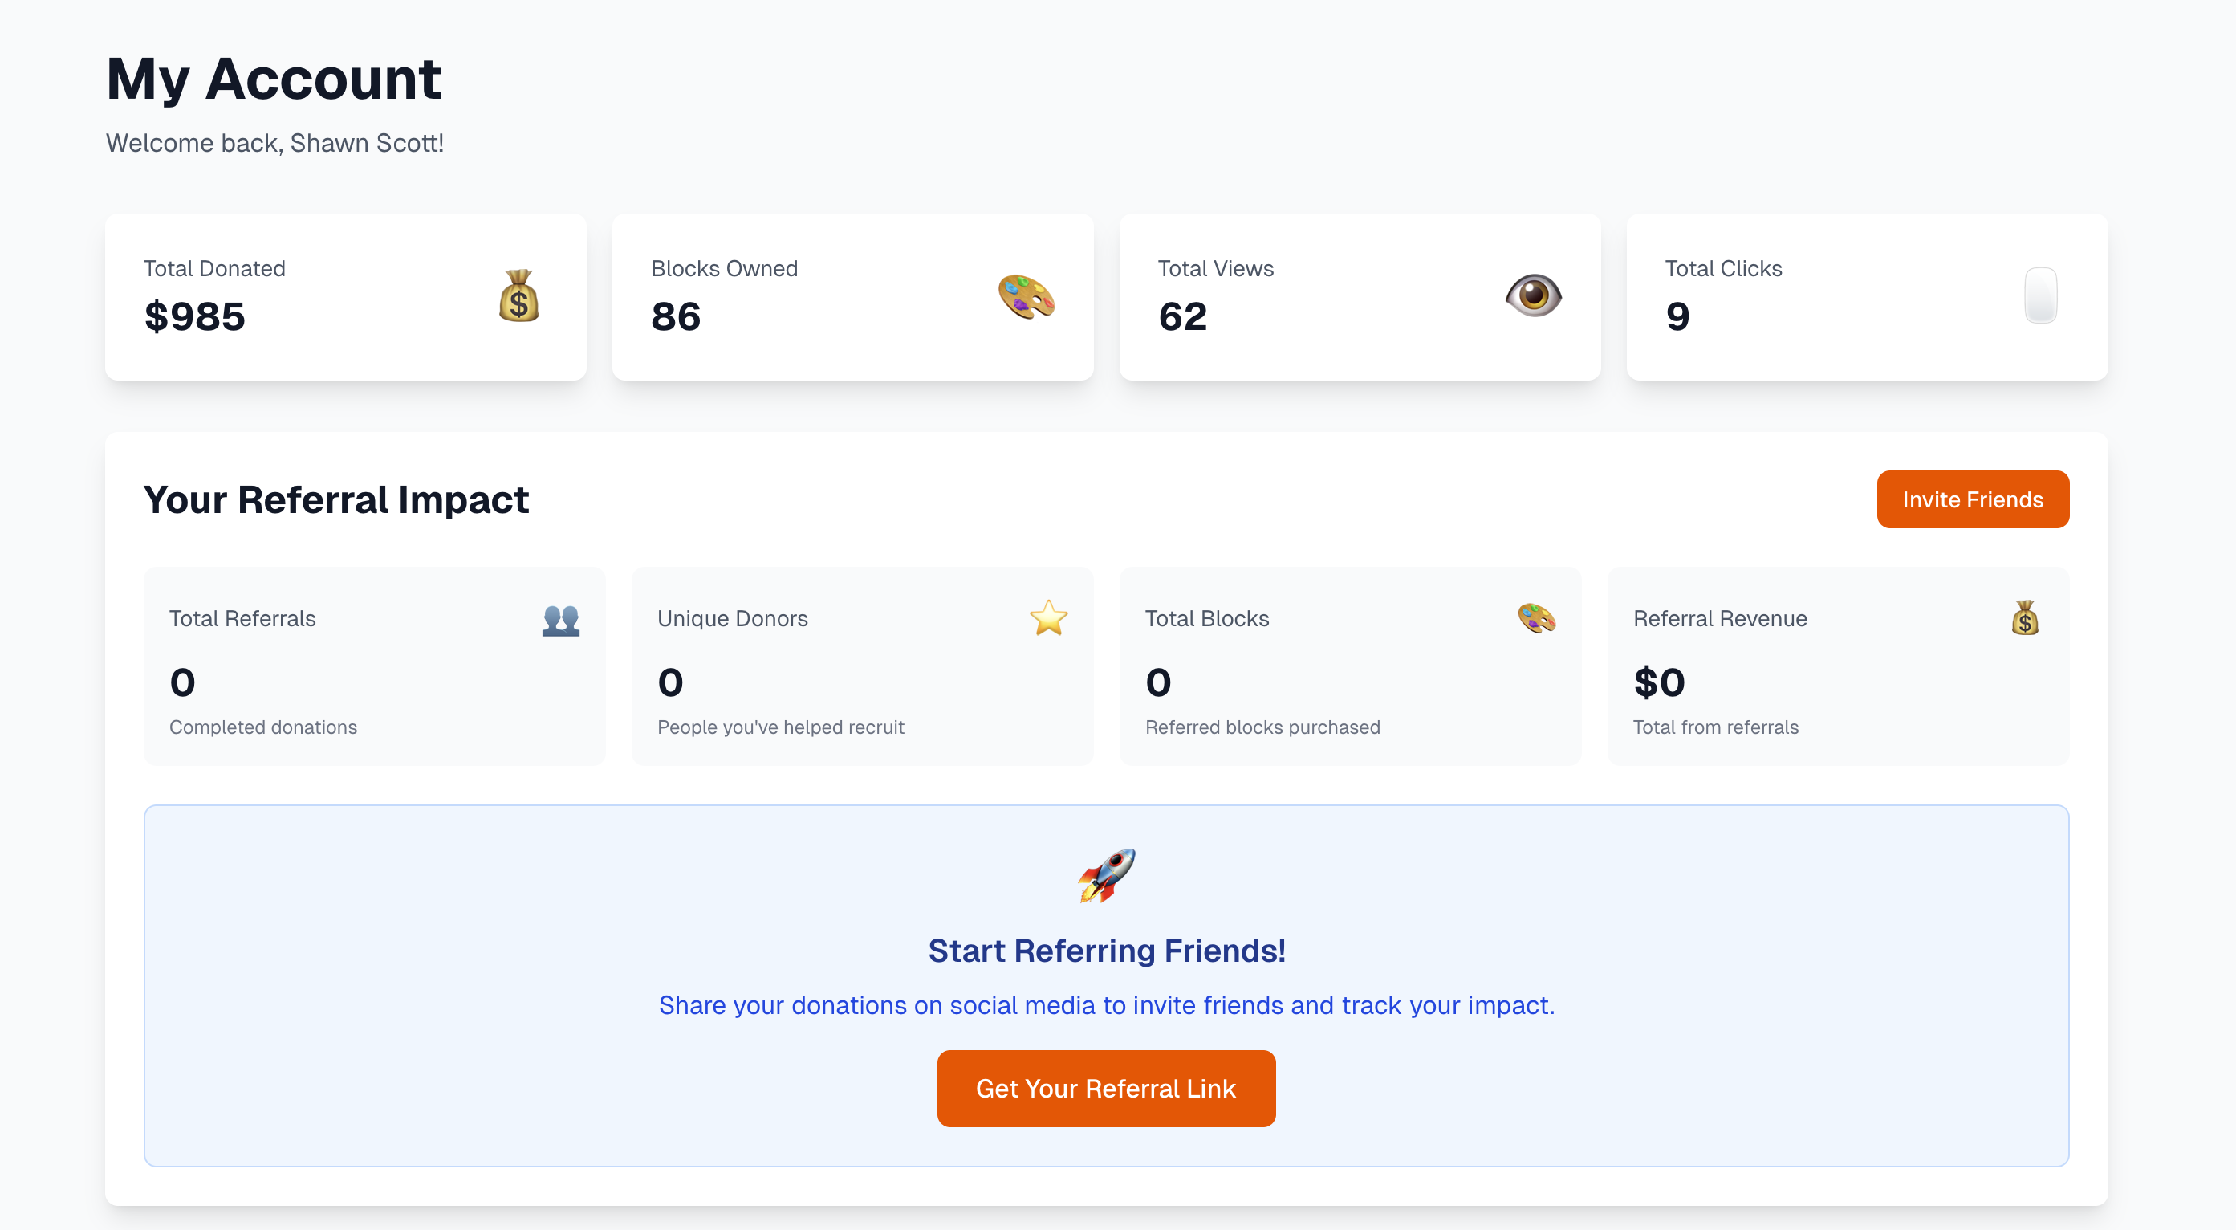Select the Blocks Owned value 86
This screenshot has height=1230, width=2236.
click(675, 316)
